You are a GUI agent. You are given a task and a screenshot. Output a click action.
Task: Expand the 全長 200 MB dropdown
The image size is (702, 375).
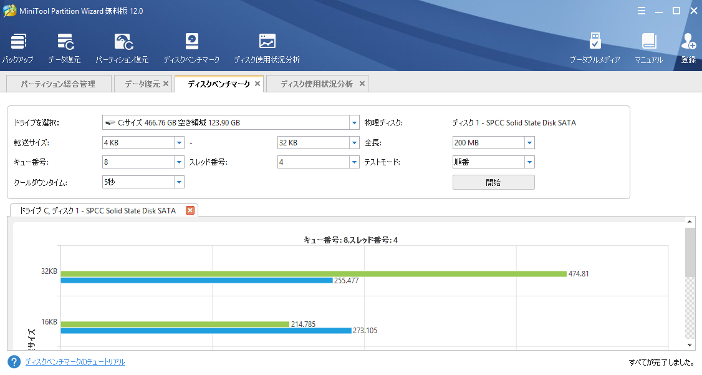tap(529, 142)
